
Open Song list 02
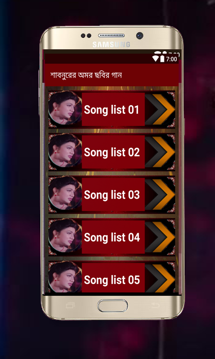coord(112,152)
